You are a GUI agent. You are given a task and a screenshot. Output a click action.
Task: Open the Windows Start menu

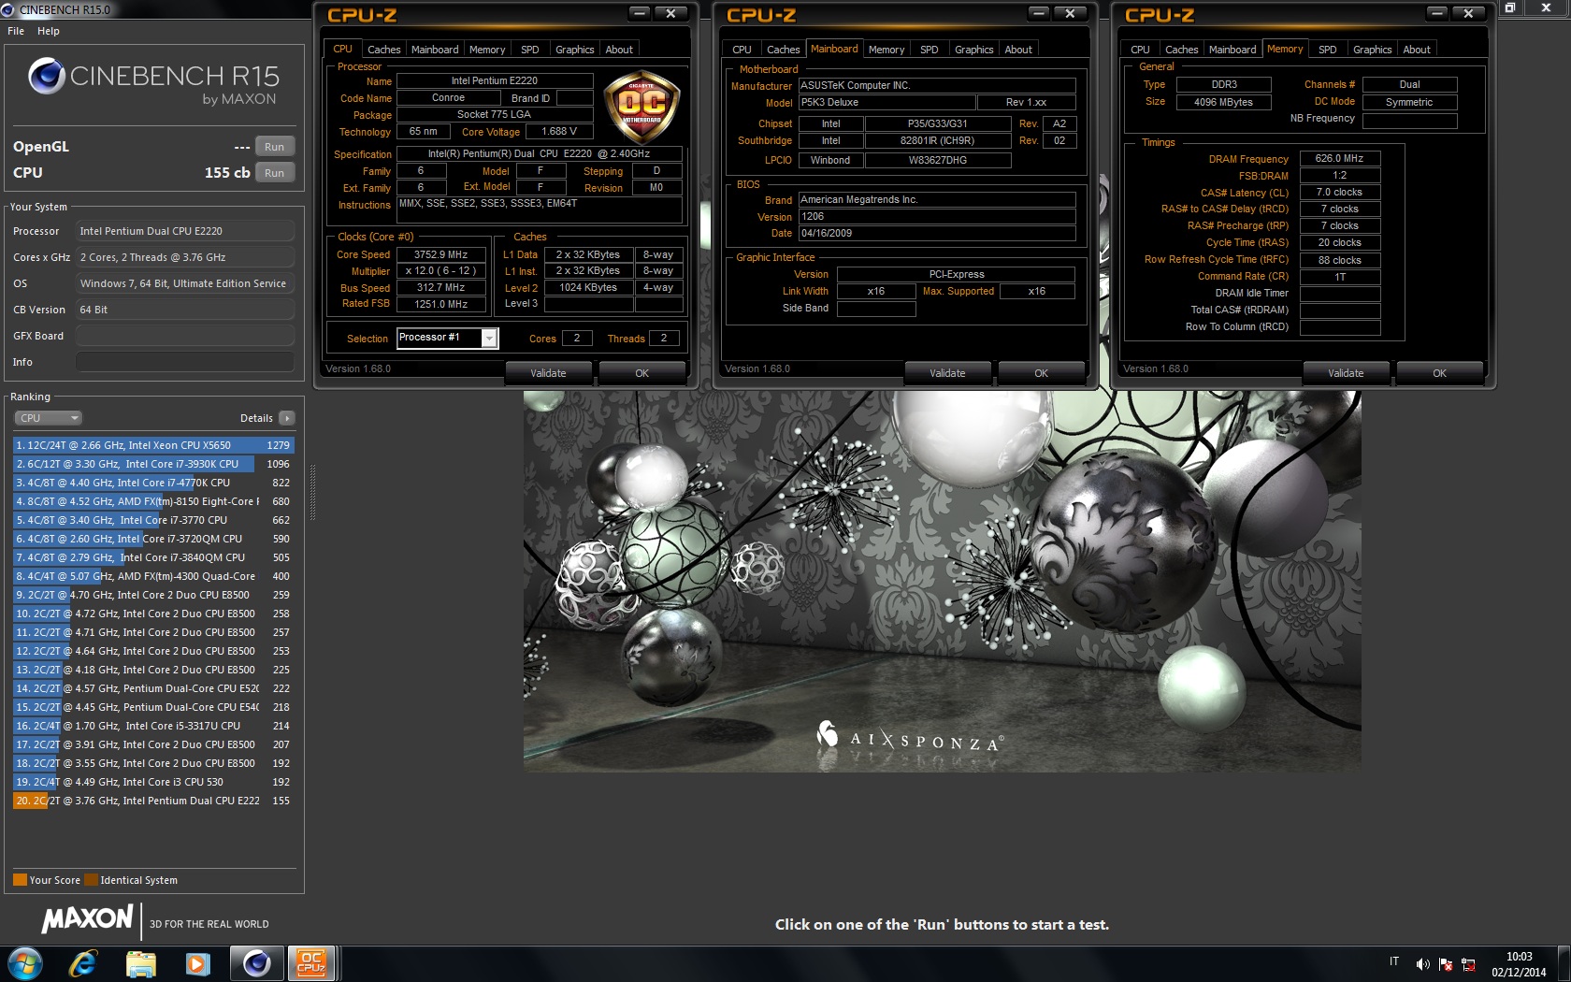[x=25, y=963]
